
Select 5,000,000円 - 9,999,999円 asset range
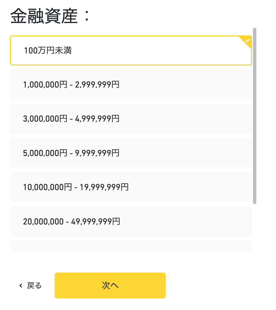pyautogui.click(x=131, y=153)
